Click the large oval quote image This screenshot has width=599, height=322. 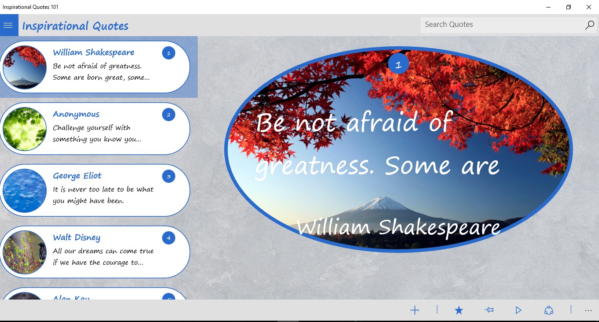click(x=399, y=149)
